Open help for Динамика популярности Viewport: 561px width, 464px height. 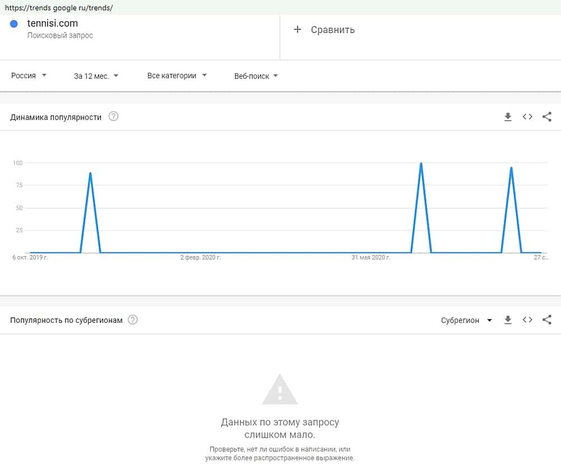[x=113, y=117]
